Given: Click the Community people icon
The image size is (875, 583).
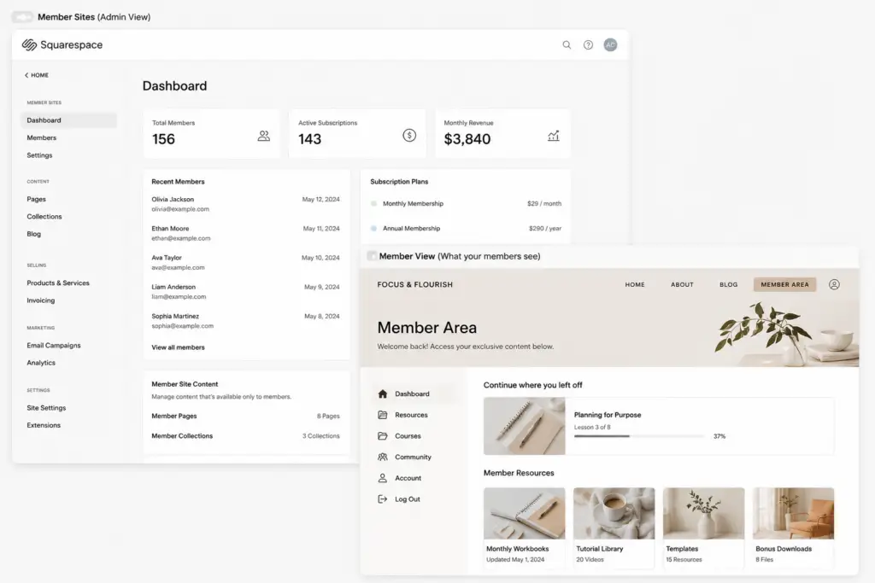Looking at the screenshot, I should [x=382, y=457].
